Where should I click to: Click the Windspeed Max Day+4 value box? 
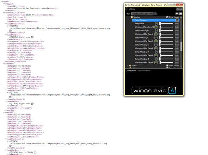click(156, 55)
